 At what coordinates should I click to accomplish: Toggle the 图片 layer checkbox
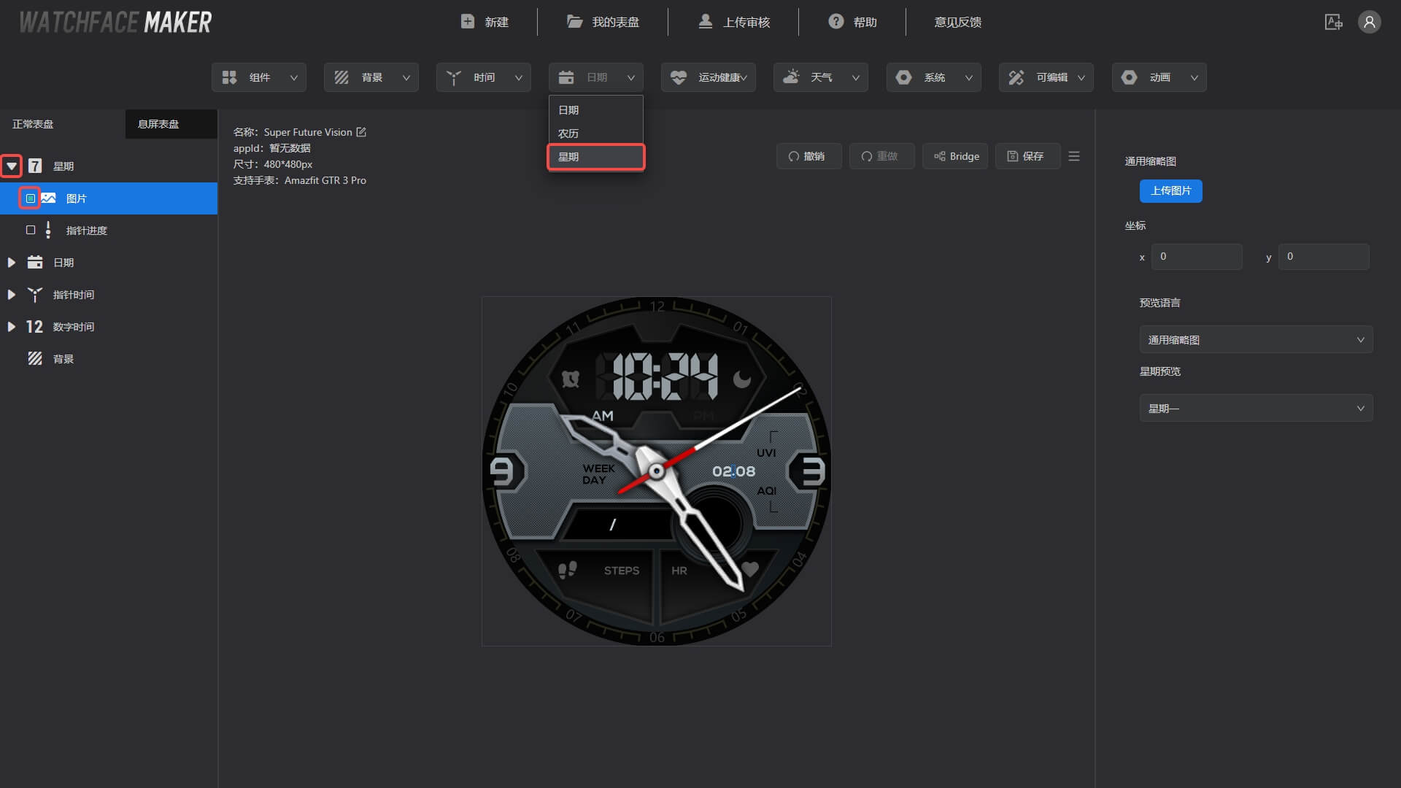(30, 198)
